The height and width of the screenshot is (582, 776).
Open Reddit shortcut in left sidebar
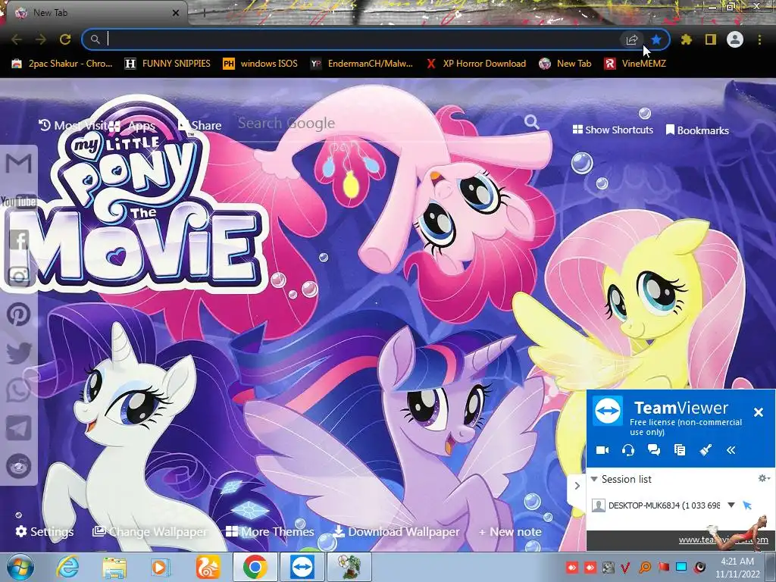click(x=19, y=466)
